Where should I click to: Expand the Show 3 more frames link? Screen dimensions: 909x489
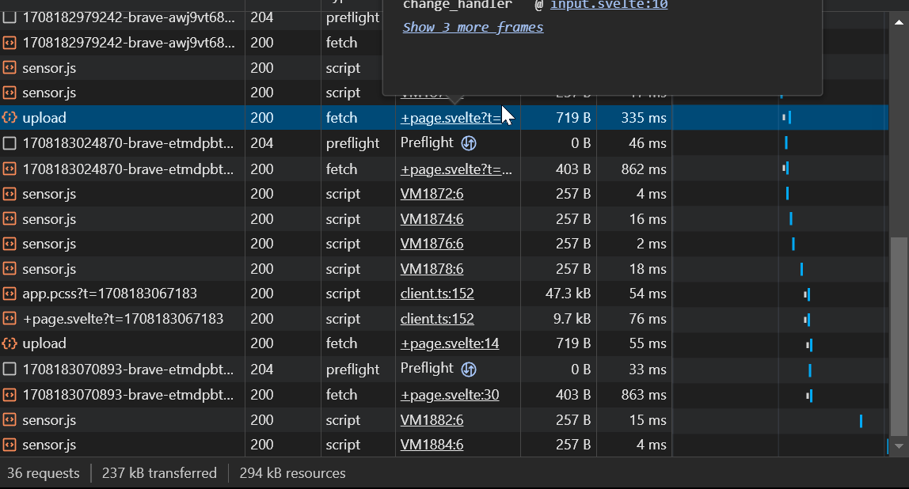(x=473, y=27)
